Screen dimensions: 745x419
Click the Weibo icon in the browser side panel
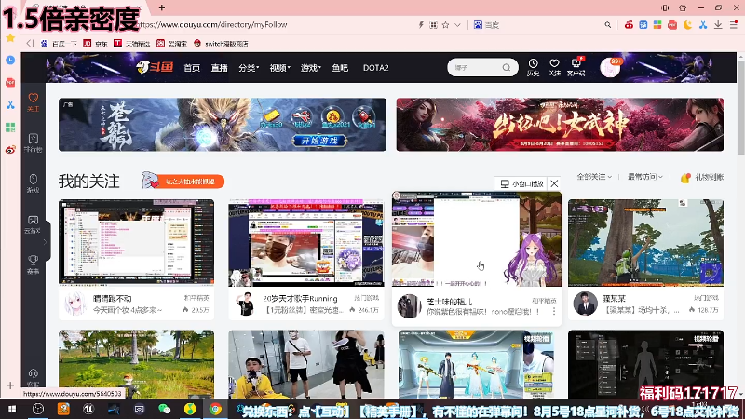pos(10,150)
